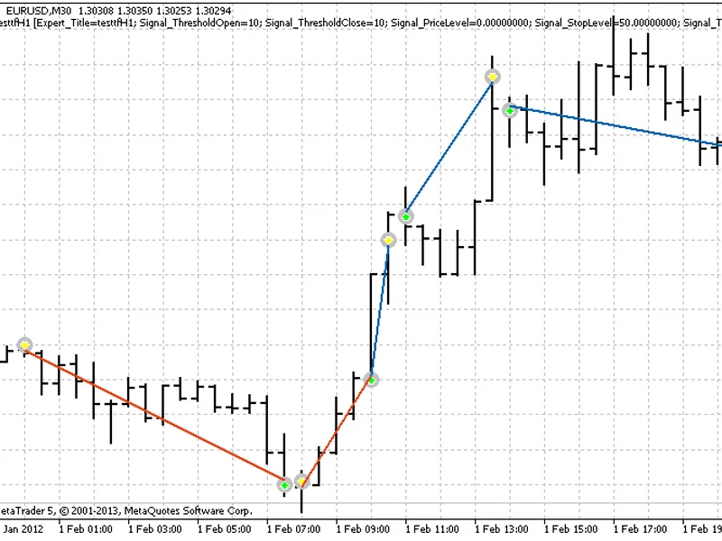
Task: Select the descending blue trade line after 13:00
Action: (x=616, y=127)
